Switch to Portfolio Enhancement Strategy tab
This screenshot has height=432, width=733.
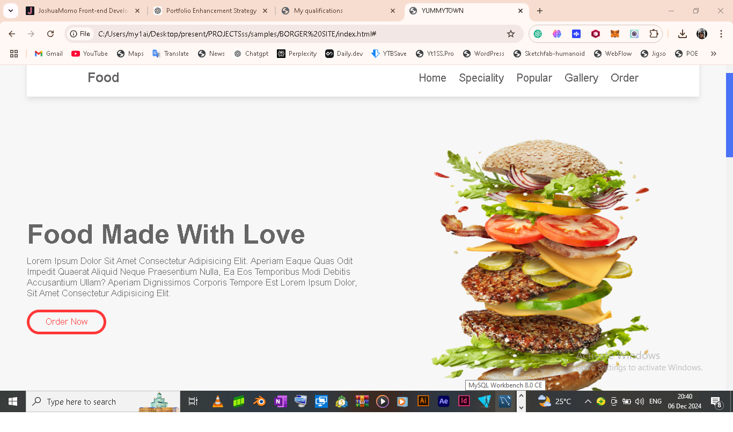pos(211,11)
